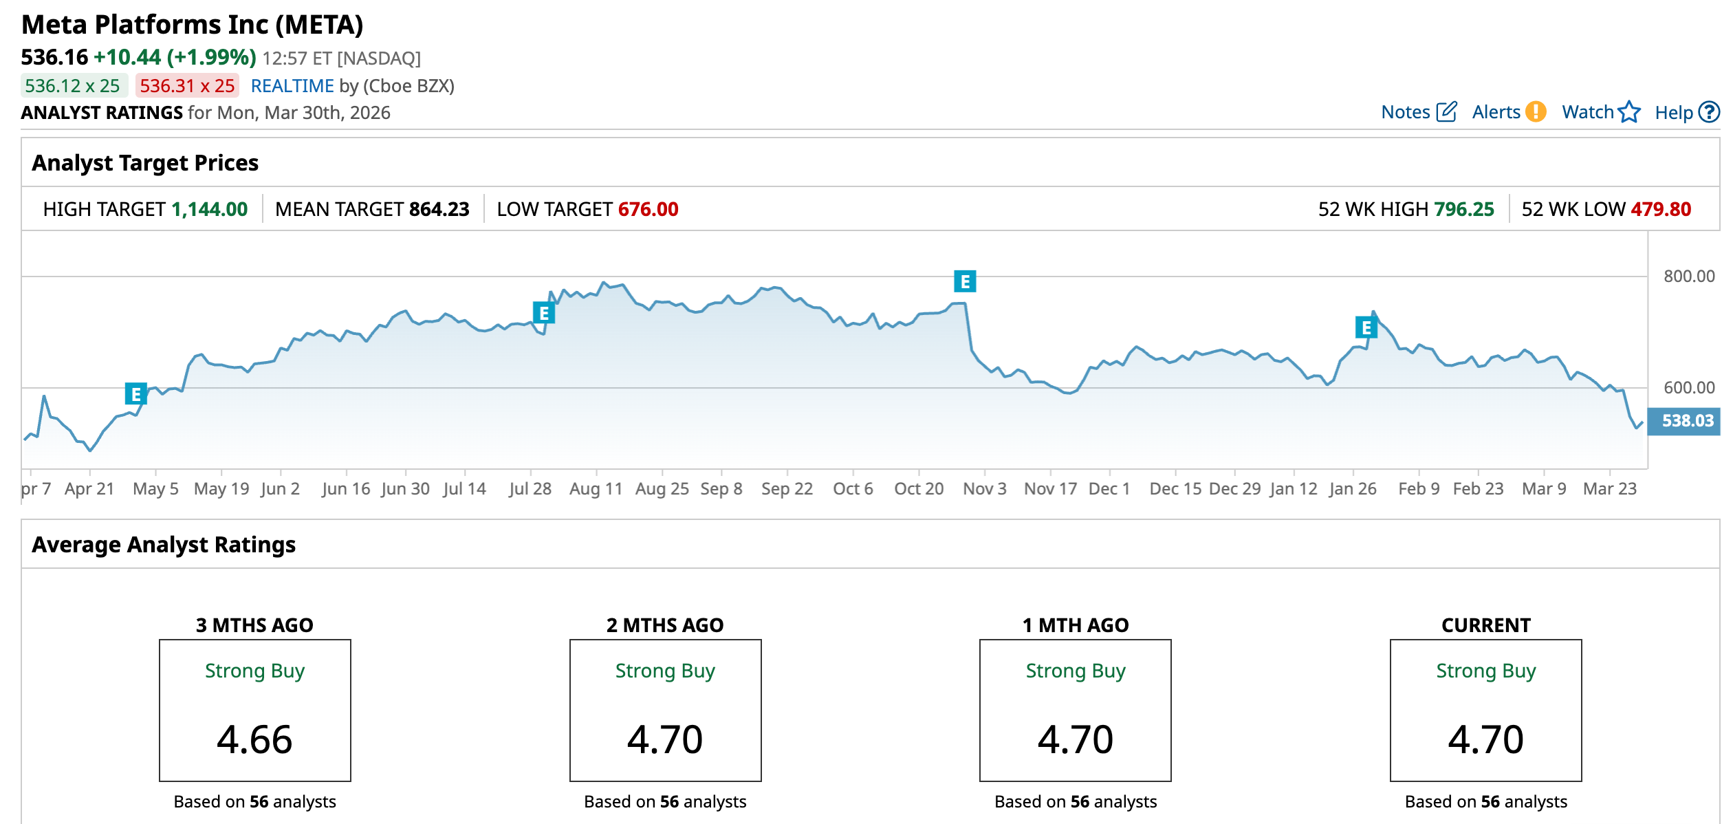Click the Notes pencil-edit icon
This screenshot has width=1722, height=824.
[x=1447, y=111]
